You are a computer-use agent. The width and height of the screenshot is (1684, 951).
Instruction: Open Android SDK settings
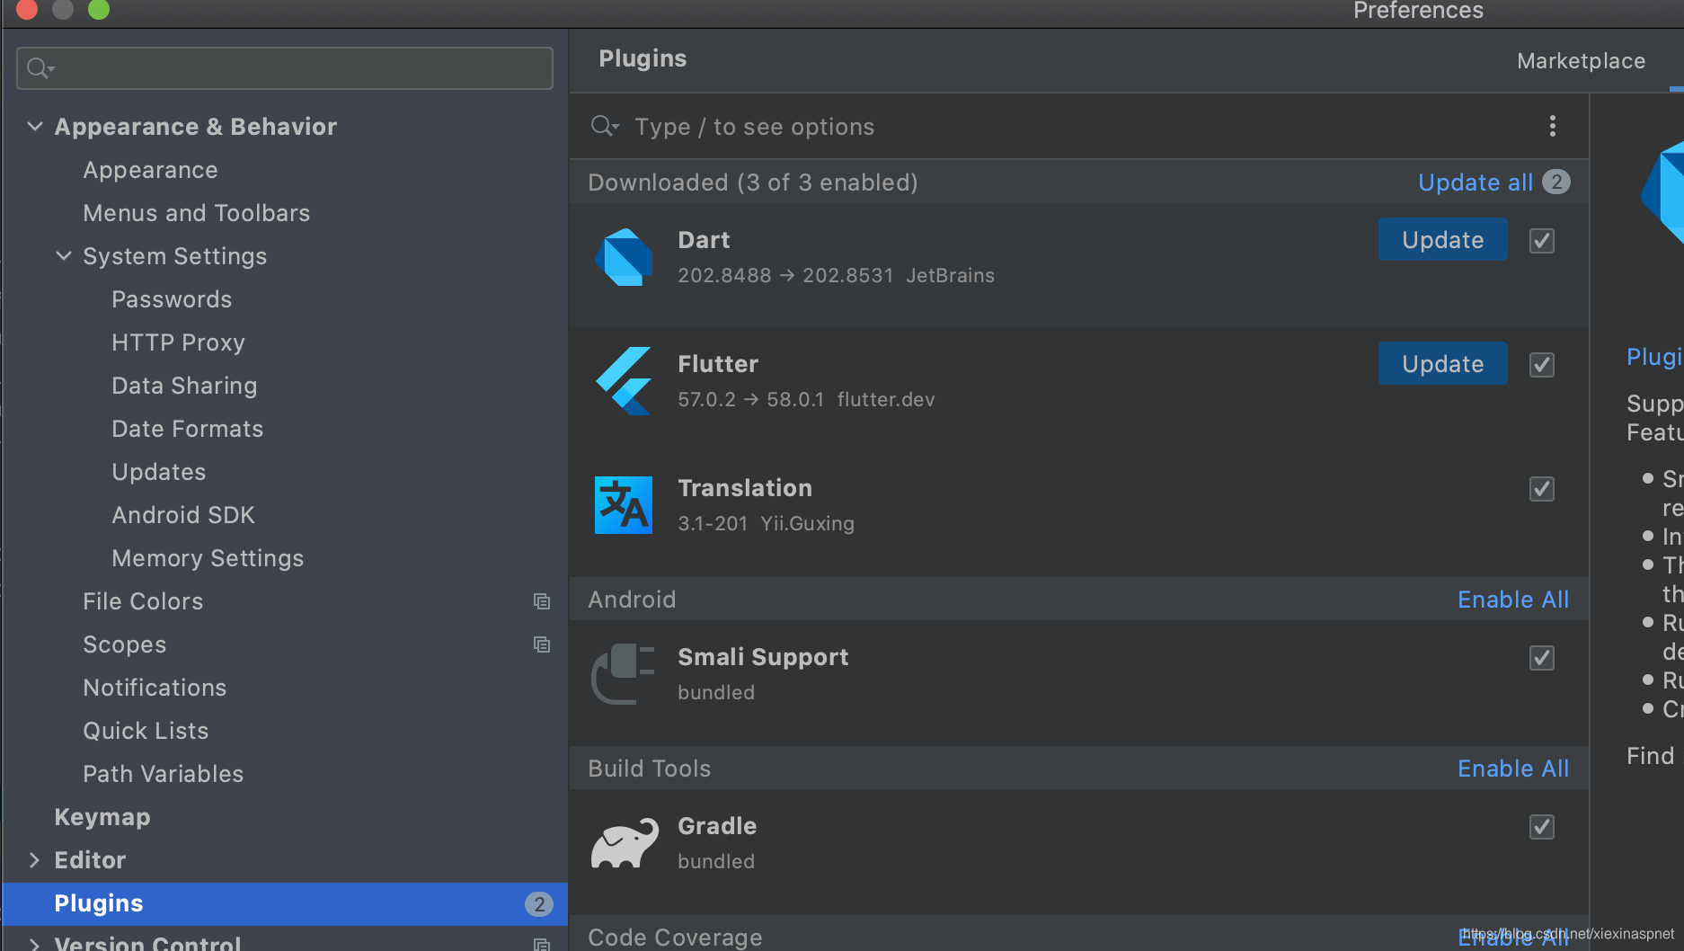(x=183, y=515)
